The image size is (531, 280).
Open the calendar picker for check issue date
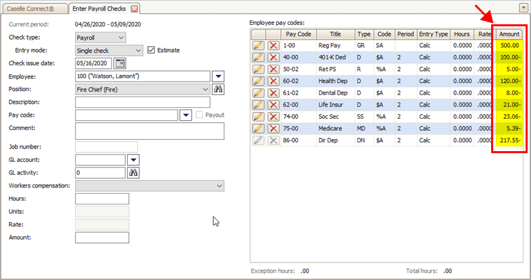(x=120, y=63)
